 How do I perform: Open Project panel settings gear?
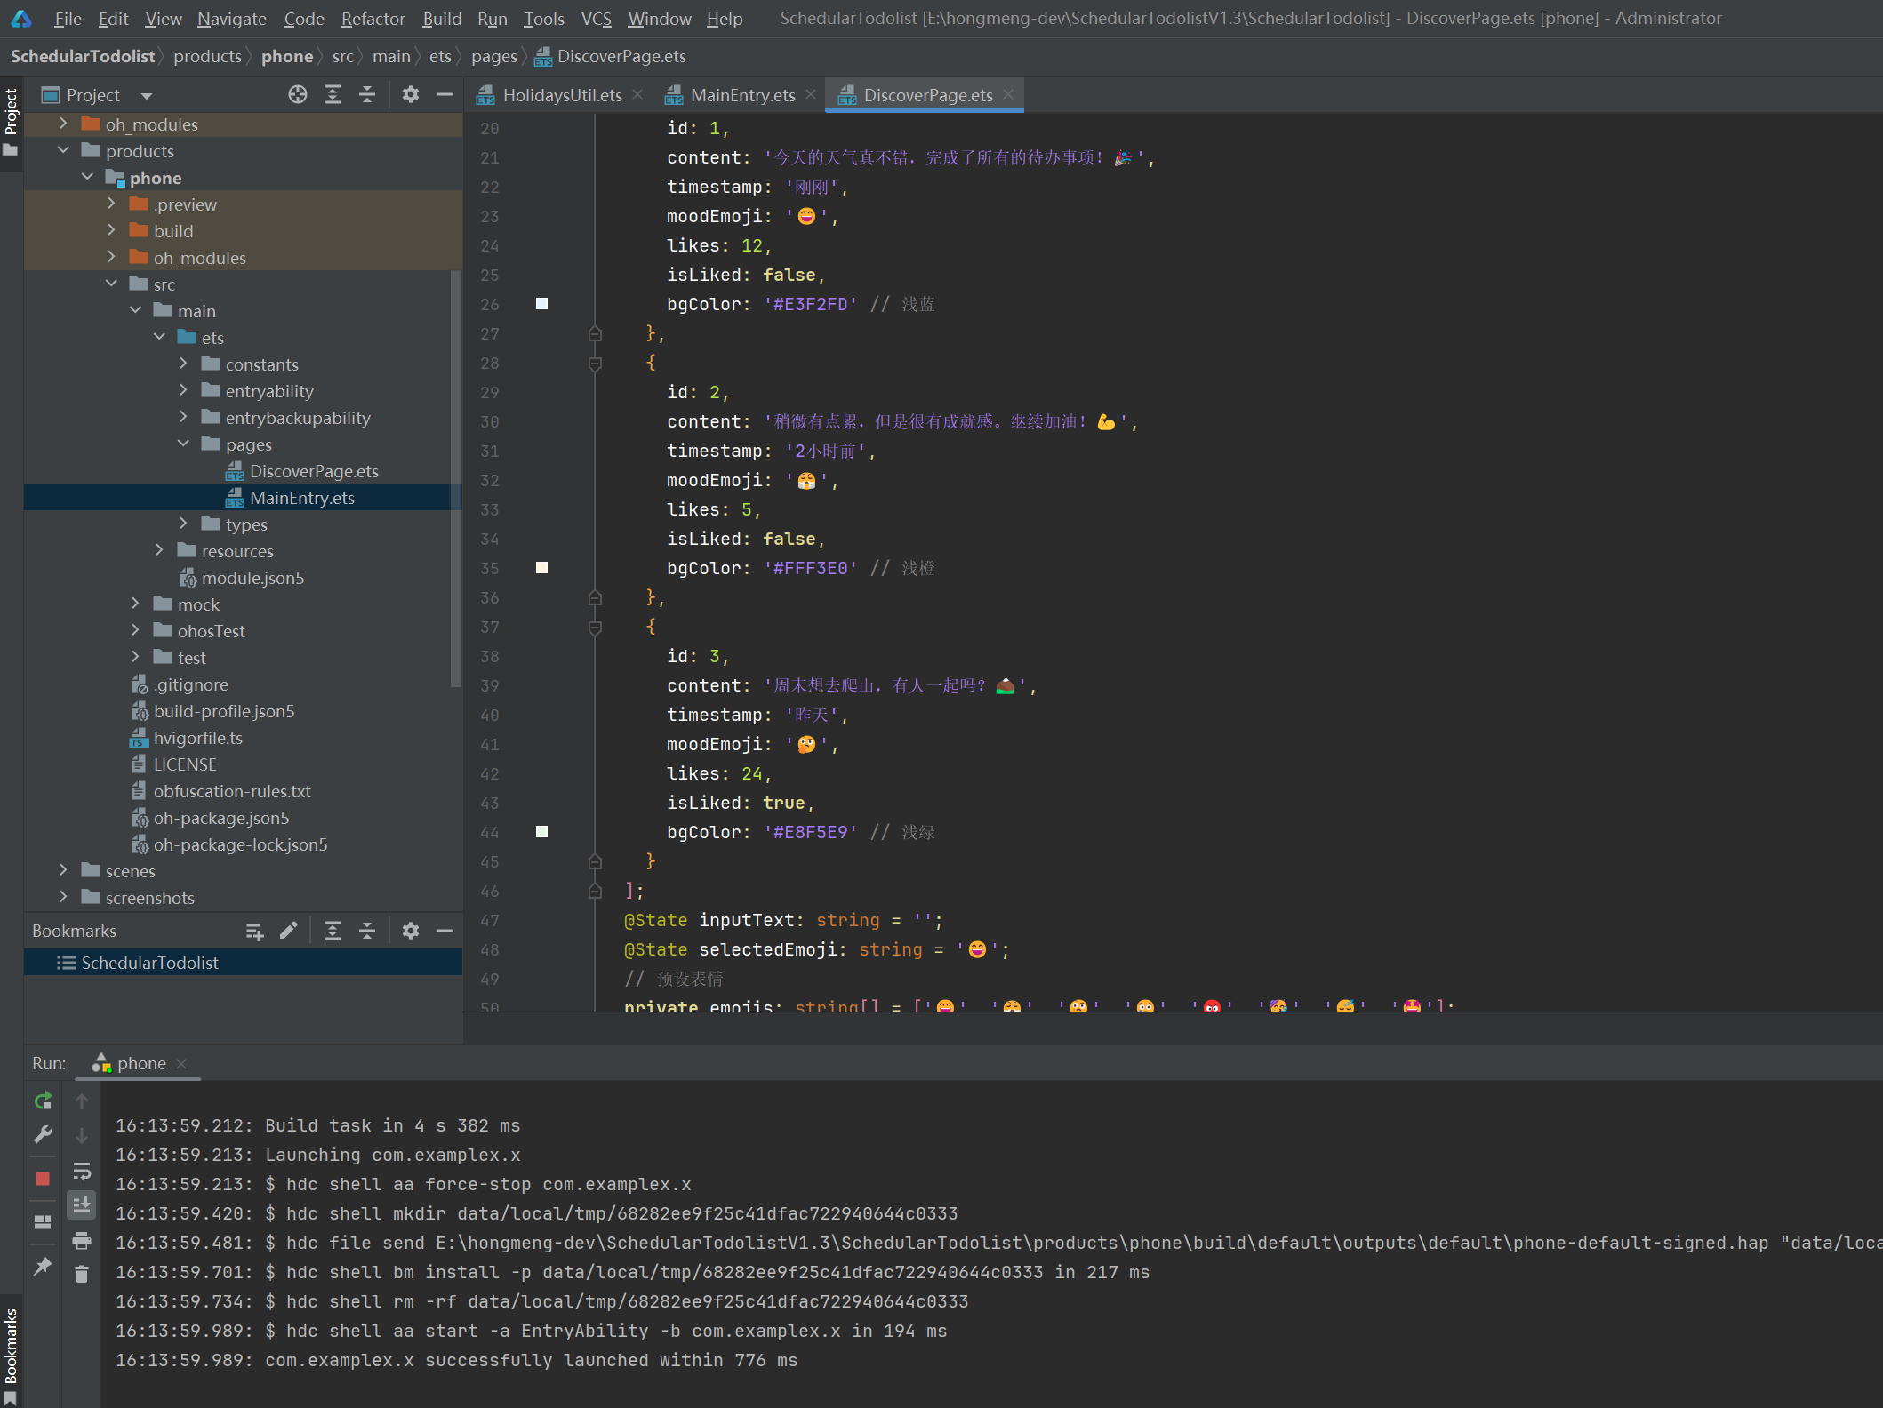pyautogui.click(x=410, y=94)
